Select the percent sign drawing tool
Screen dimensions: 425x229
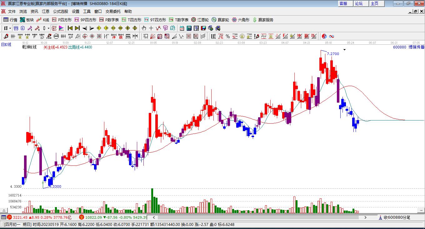click(x=228, y=36)
